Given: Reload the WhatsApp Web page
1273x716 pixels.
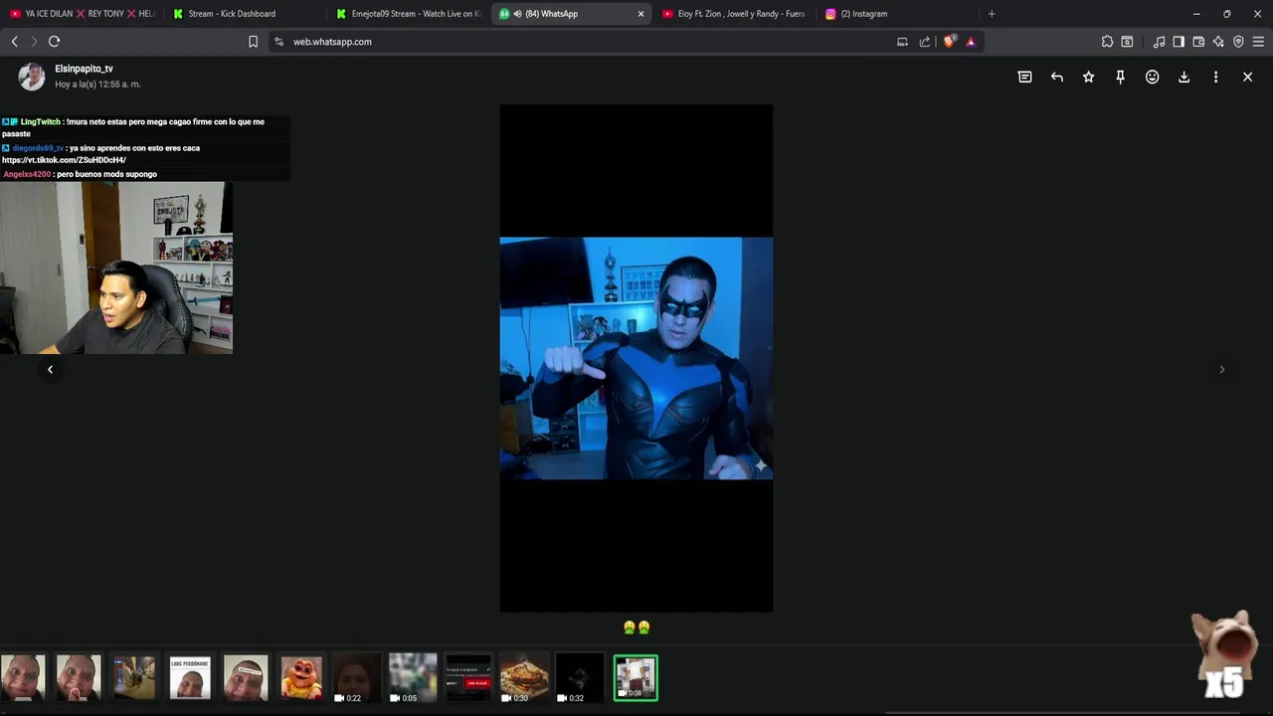Looking at the screenshot, I should tap(54, 42).
